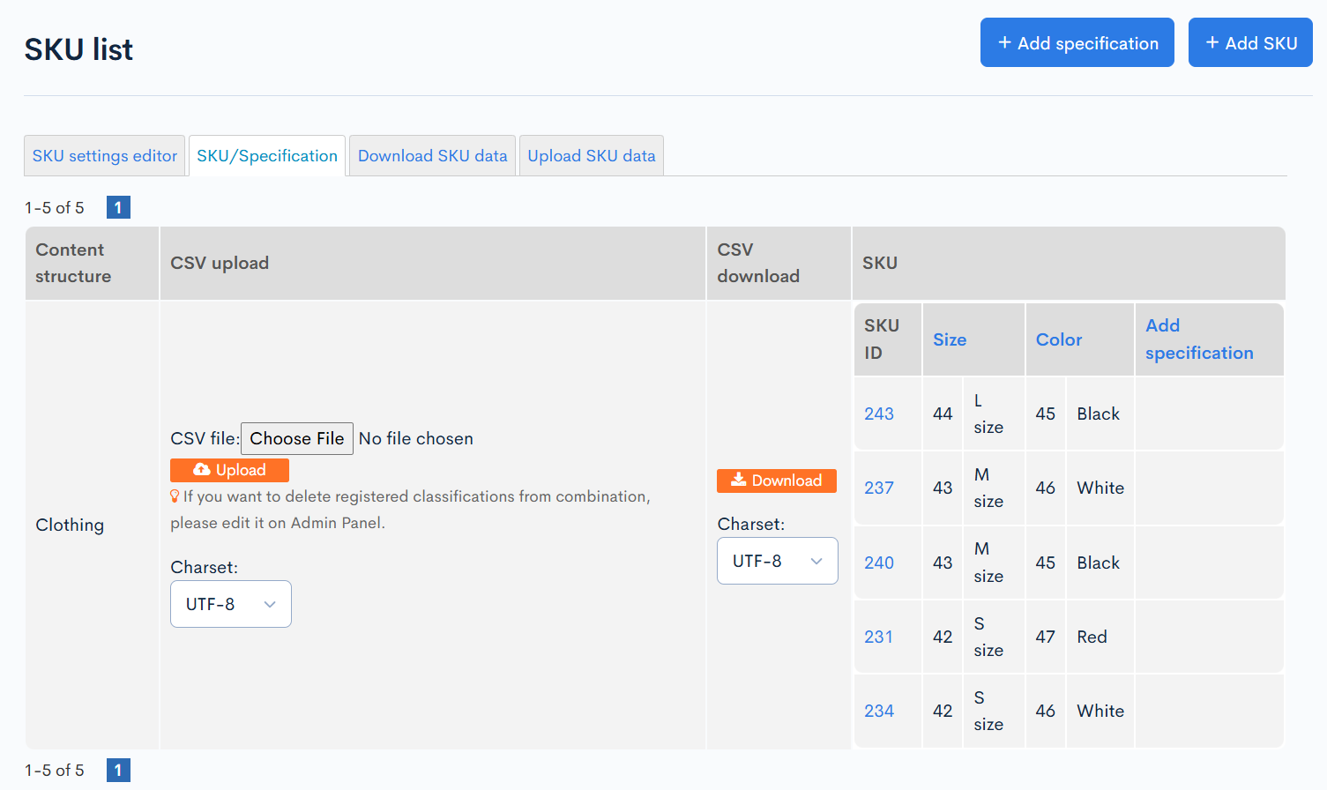
Task: Expand the CSV upload Charset dropdown
Action: pos(231,604)
